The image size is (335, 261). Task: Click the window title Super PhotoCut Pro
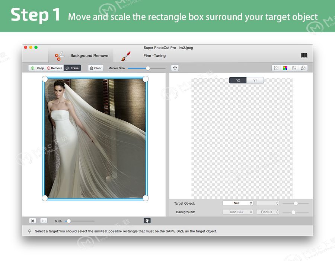pos(168,47)
